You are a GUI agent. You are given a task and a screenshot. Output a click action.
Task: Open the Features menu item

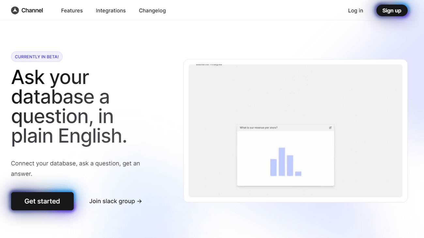pyautogui.click(x=72, y=10)
